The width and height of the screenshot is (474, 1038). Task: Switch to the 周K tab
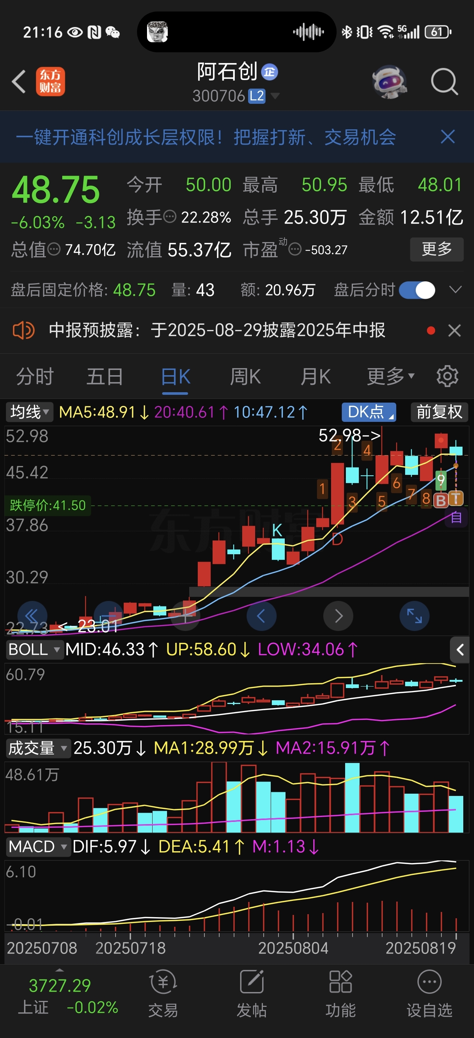tap(245, 377)
